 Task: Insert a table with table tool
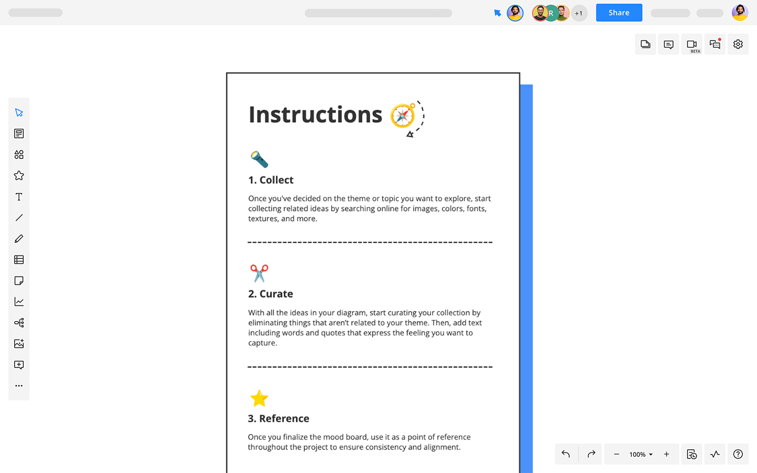pyautogui.click(x=19, y=260)
